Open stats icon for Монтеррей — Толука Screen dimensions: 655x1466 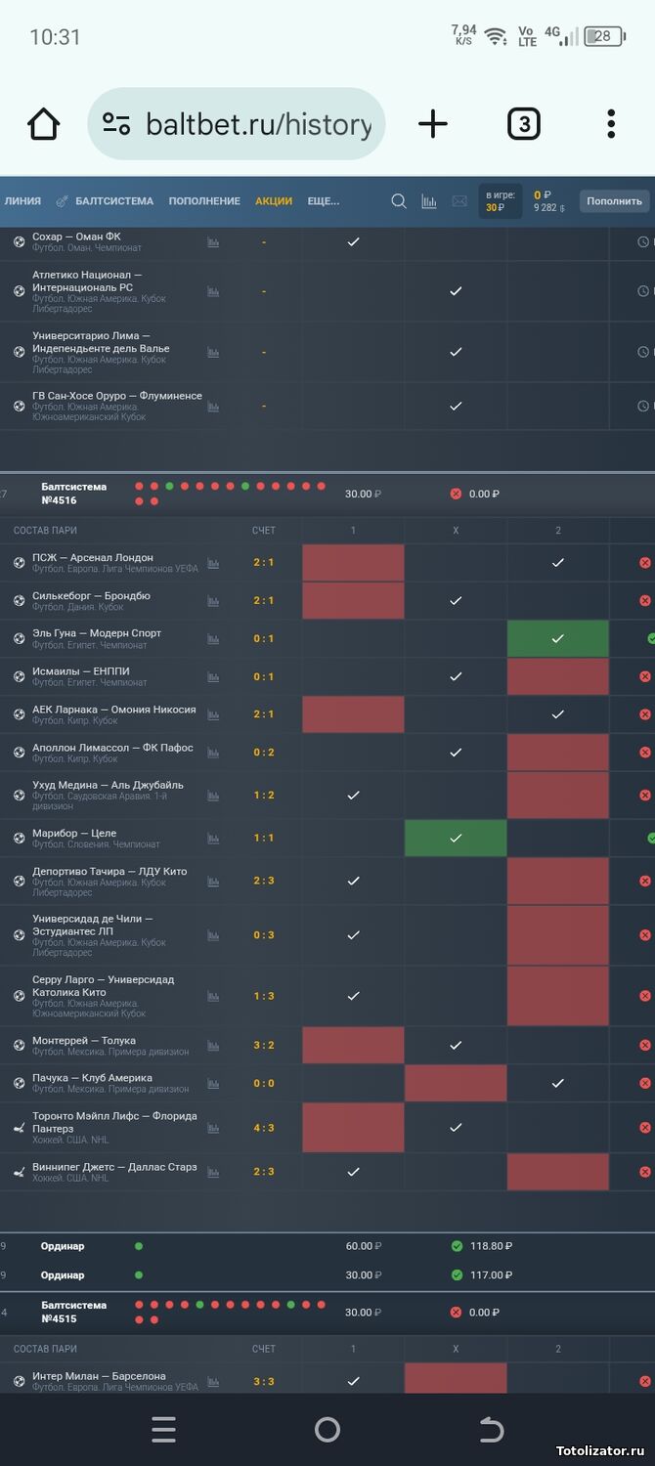(213, 1046)
